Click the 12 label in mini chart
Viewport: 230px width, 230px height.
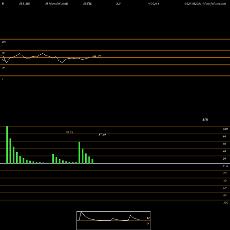point(148,218)
